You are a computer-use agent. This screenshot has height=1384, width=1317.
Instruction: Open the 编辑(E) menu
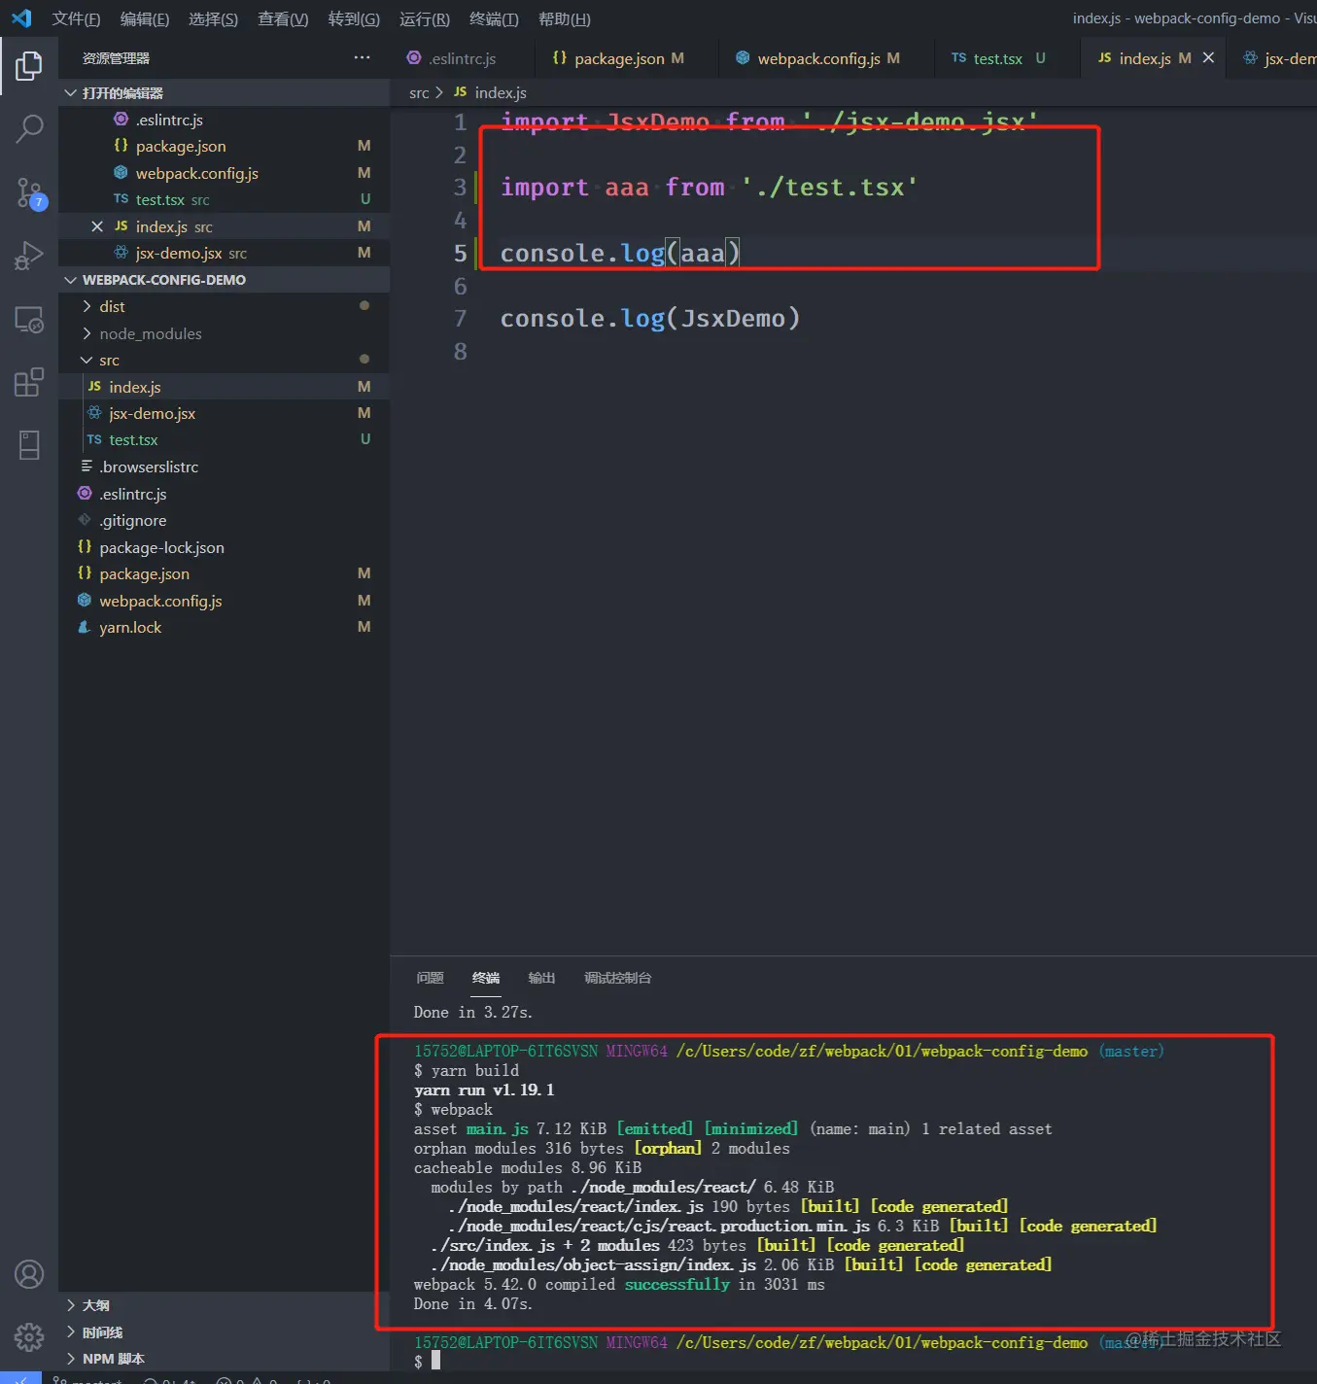(145, 18)
